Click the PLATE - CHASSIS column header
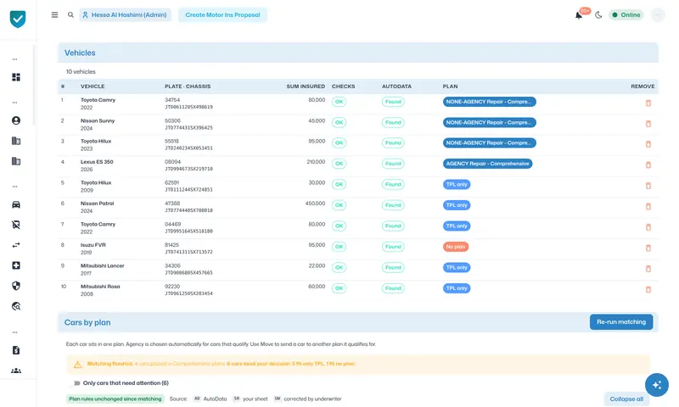Viewport: 679px width, 407px height. [x=188, y=86]
